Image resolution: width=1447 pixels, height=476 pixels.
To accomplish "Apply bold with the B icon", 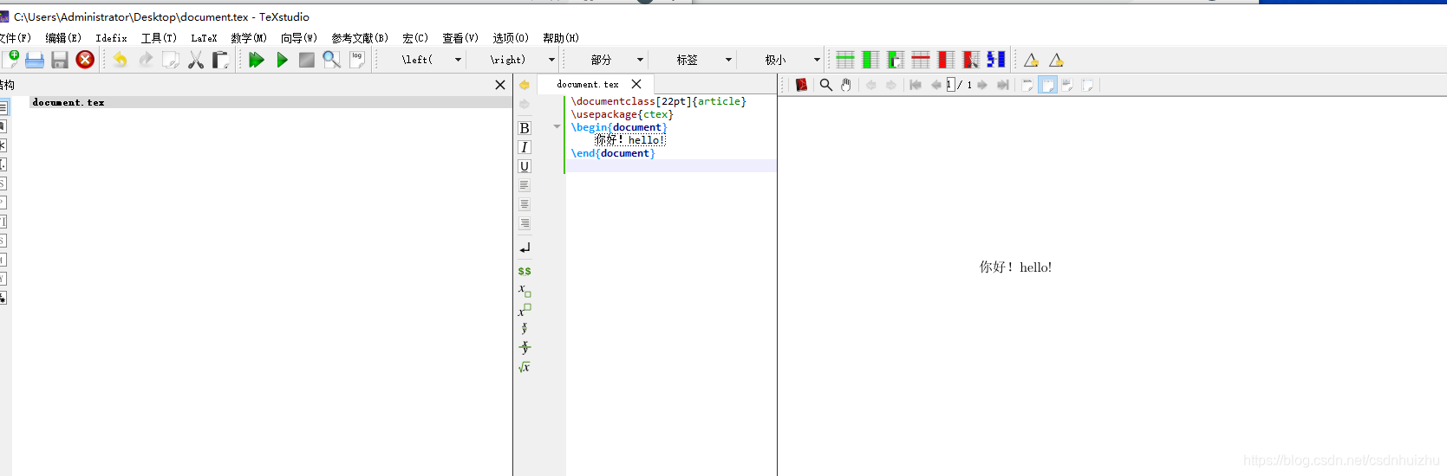I will 525,128.
